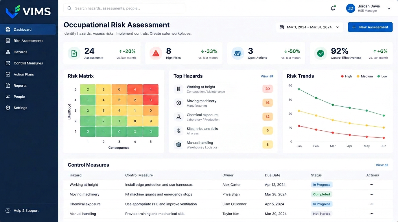Click the icon beside Slips, trips and falls
This screenshot has height=222, width=398.
pyautogui.click(x=178, y=131)
